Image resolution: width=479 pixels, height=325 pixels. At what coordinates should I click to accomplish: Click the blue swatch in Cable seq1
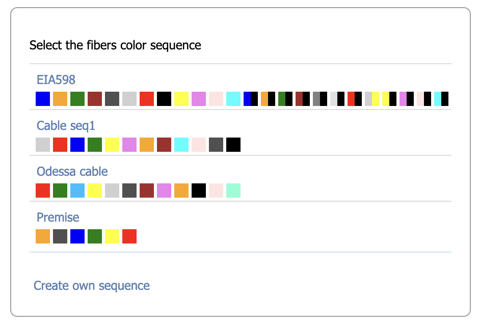[77, 145]
